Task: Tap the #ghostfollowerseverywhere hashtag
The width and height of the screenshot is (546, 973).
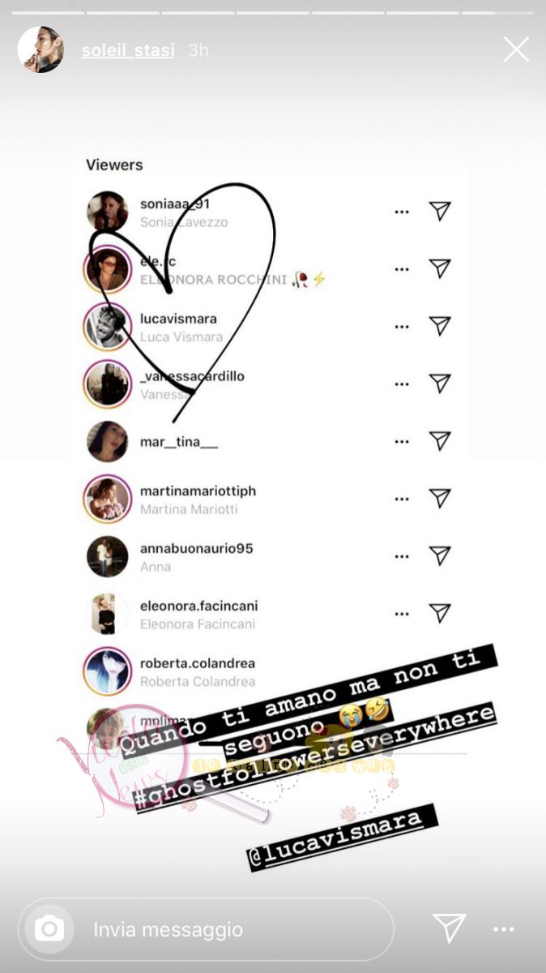Action: coord(314,748)
